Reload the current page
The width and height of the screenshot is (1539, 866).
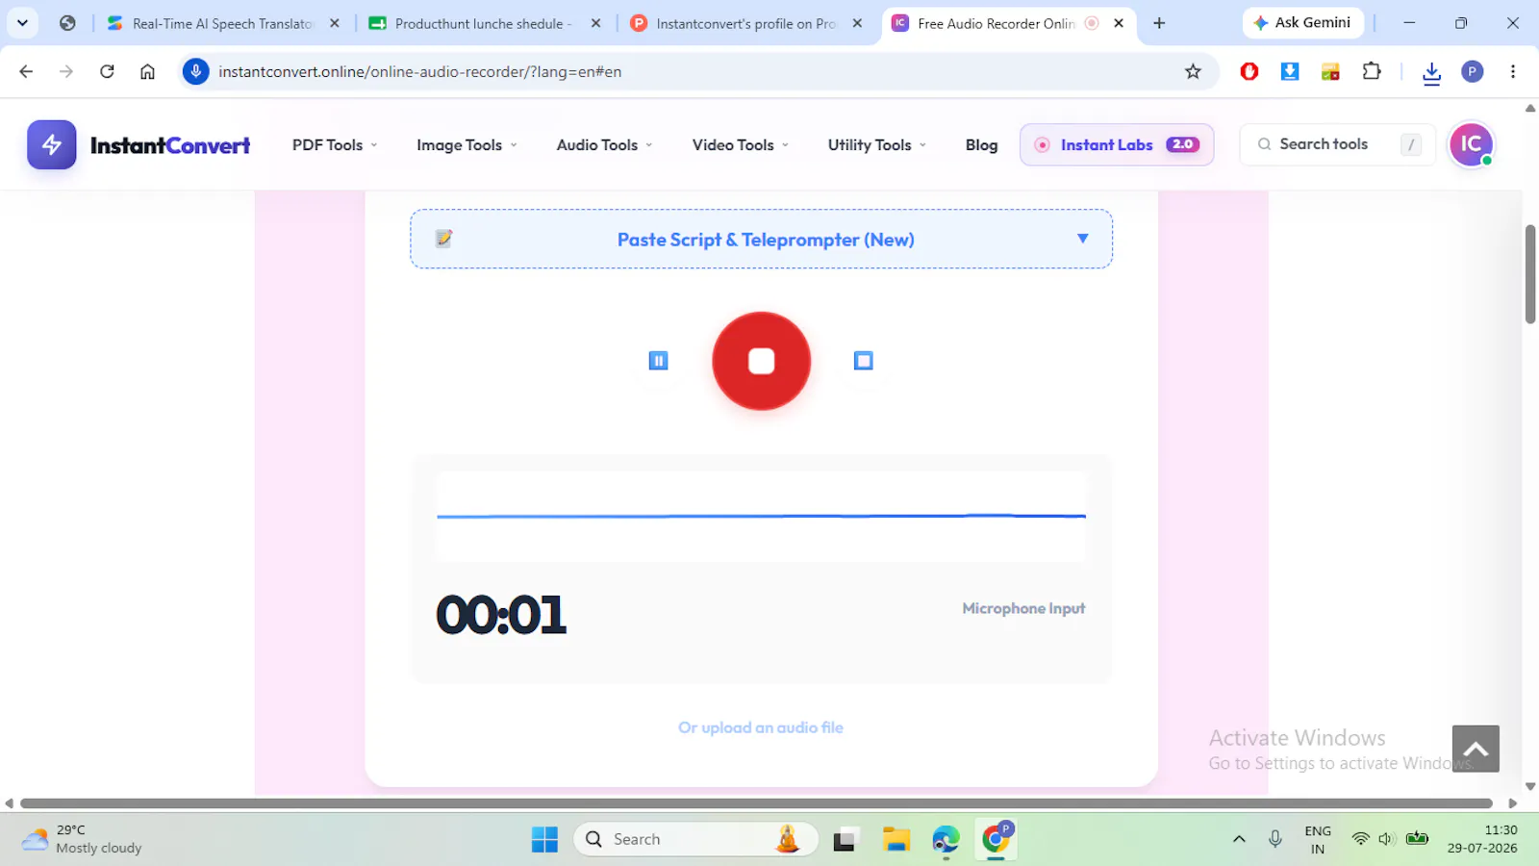(x=107, y=71)
